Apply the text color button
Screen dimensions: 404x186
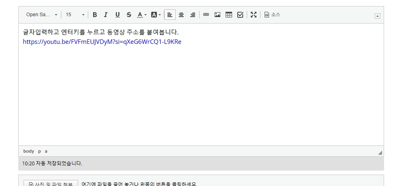(x=140, y=15)
